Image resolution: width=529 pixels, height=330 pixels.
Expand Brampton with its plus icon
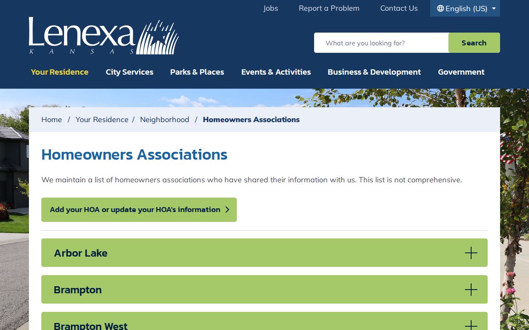(471, 290)
